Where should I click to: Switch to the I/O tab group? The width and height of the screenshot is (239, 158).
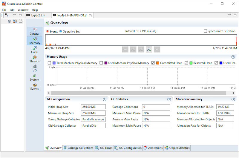click(35, 68)
